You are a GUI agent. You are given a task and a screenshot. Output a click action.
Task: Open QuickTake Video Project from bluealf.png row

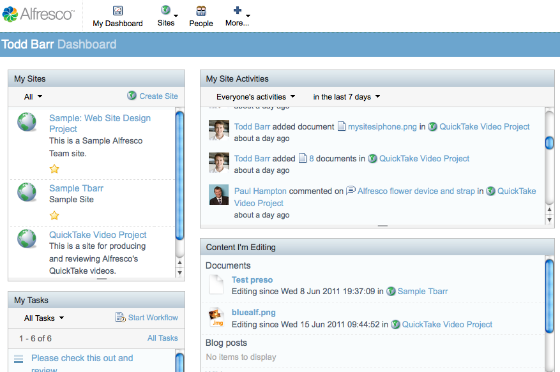[x=447, y=324]
